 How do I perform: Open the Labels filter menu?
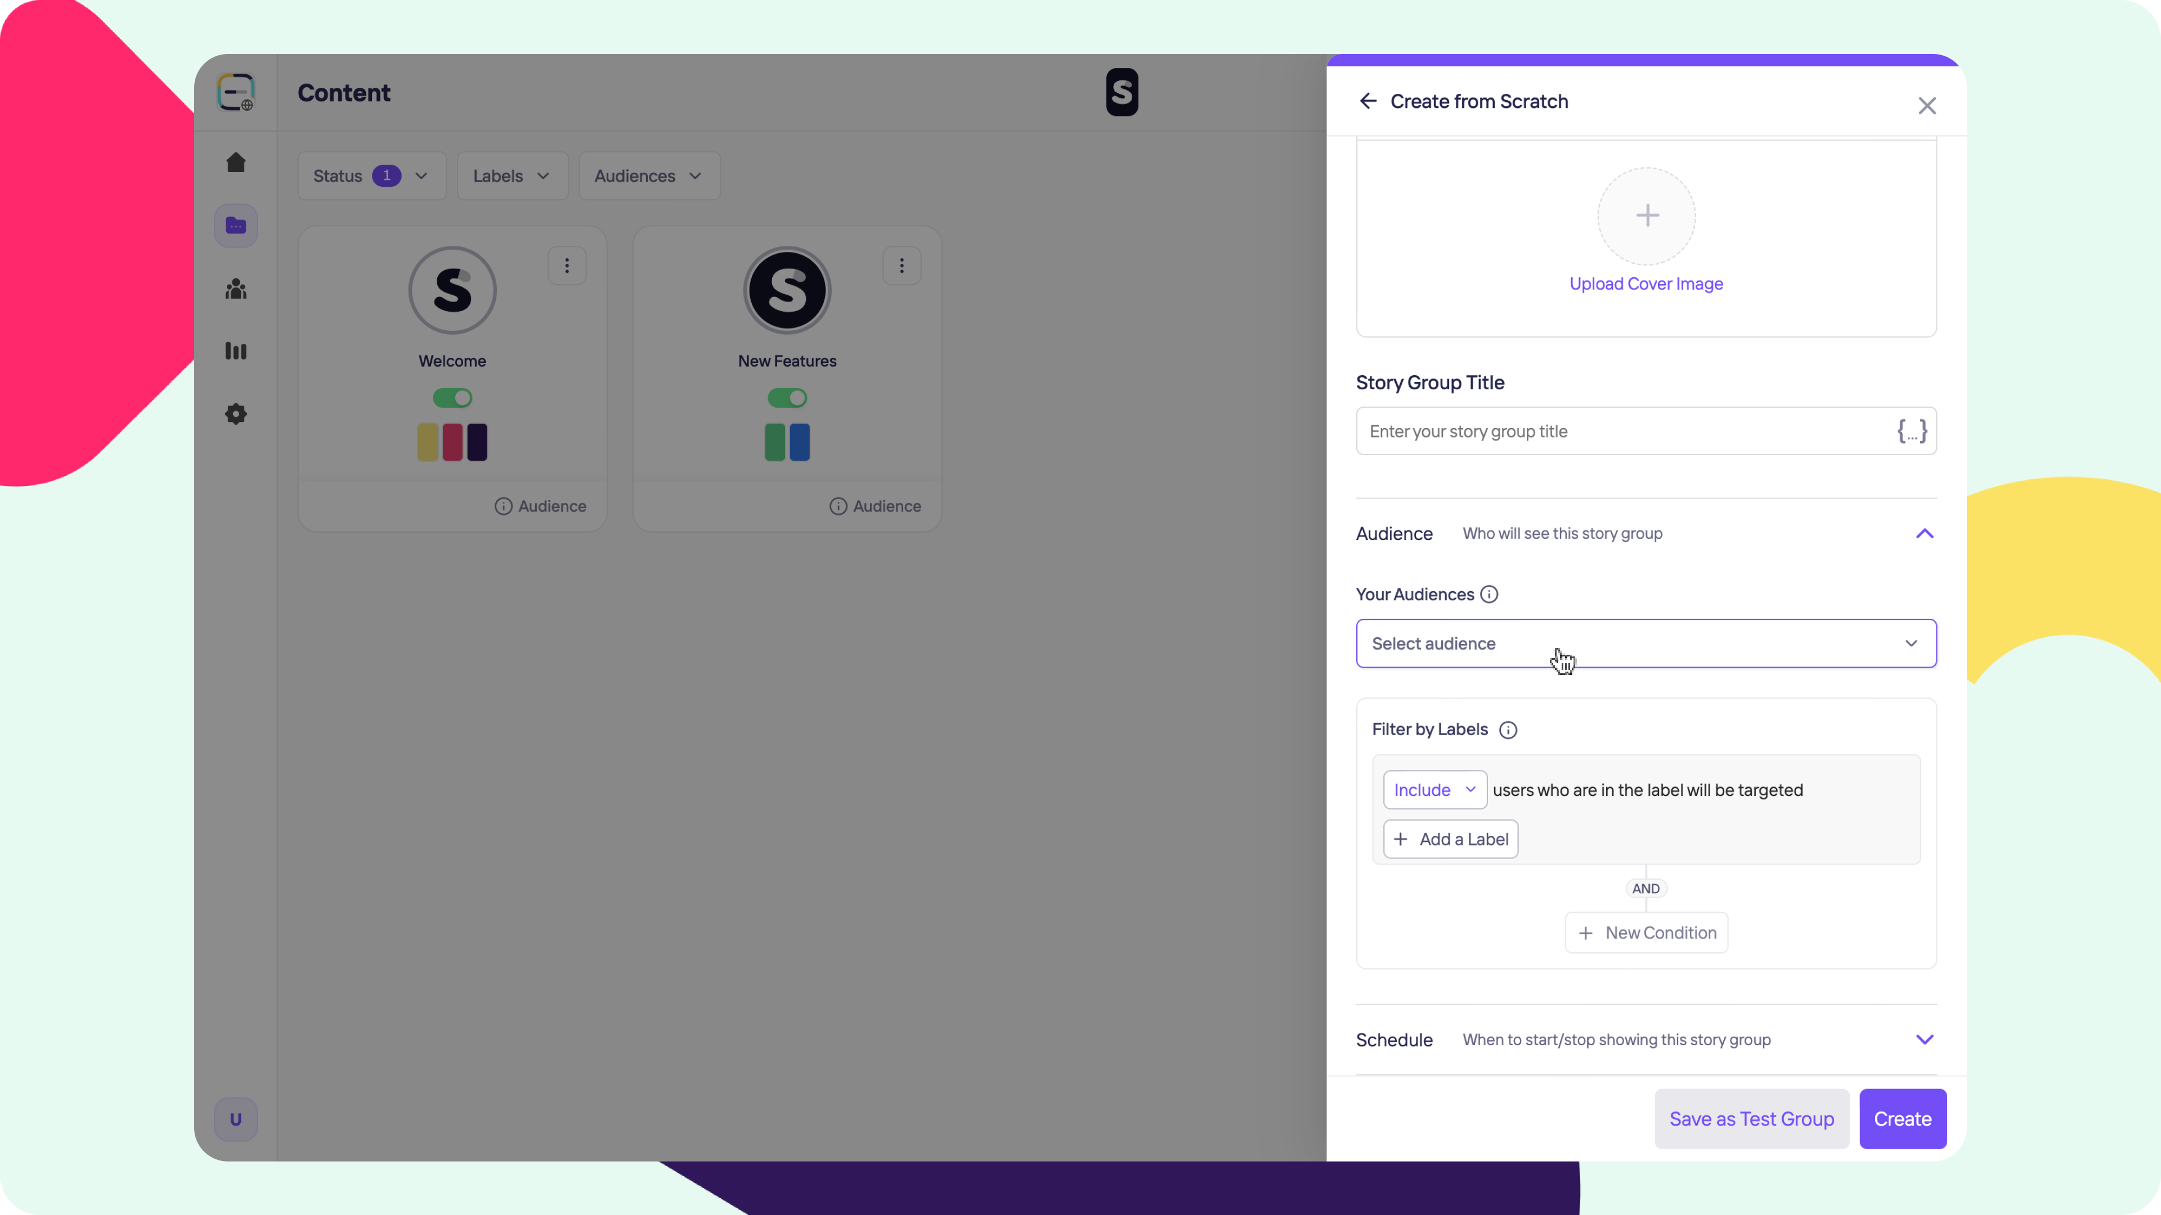(x=512, y=176)
